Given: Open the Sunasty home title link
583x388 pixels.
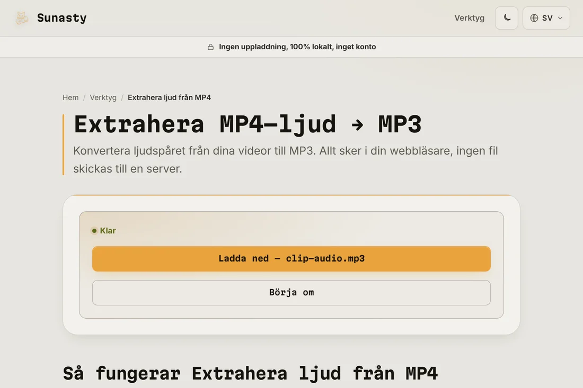Looking at the screenshot, I should (61, 18).
